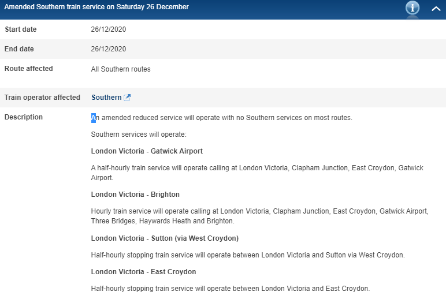This screenshot has height=299, width=446.
Task: Click the London Victoria - Sutton heading
Action: [x=165, y=238]
